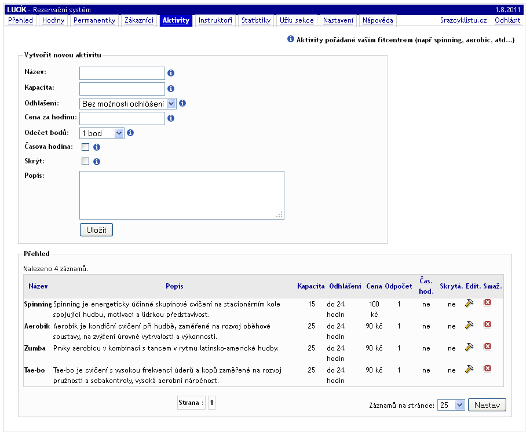This screenshot has width=530, height=438.
Task: Delete the Zumba activity with red X
Action: click(x=487, y=346)
